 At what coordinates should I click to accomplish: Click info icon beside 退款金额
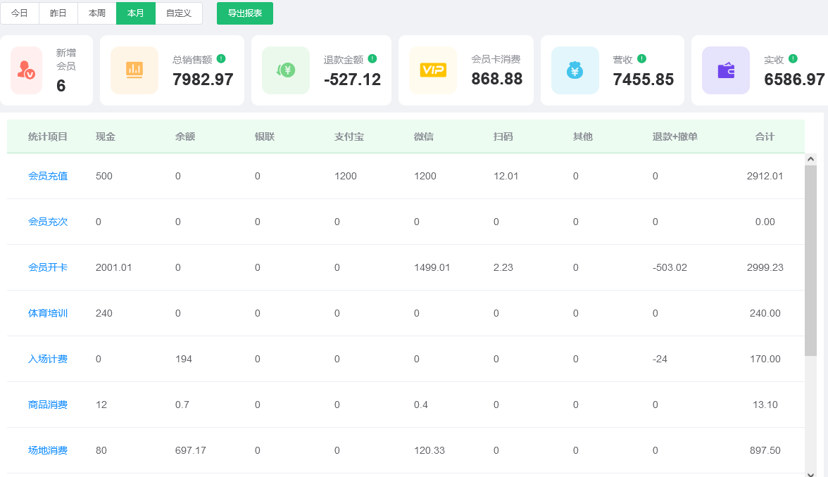[372, 59]
